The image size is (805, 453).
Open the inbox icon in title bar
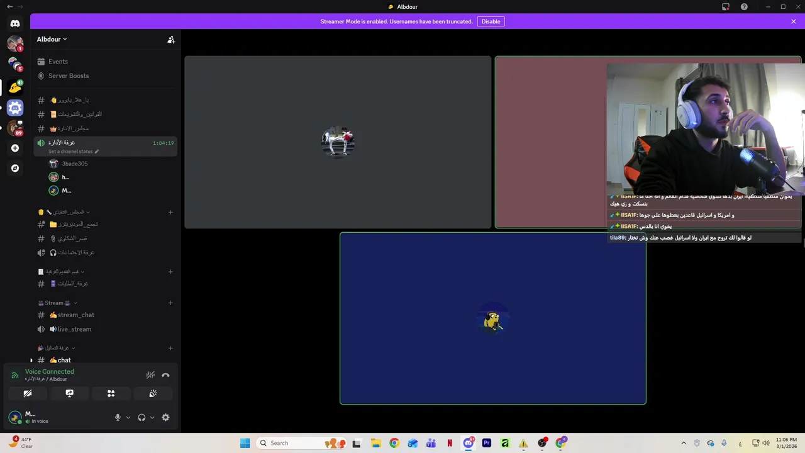pyautogui.click(x=726, y=7)
